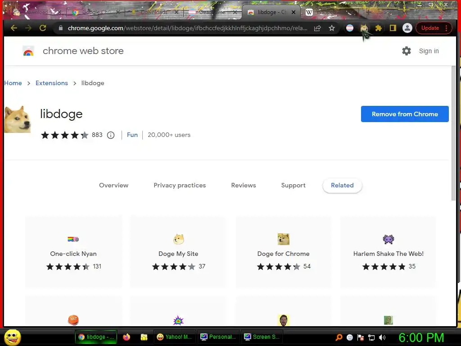Open the Extensions puzzle piece menu
The width and height of the screenshot is (461, 346).
(x=378, y=28)
